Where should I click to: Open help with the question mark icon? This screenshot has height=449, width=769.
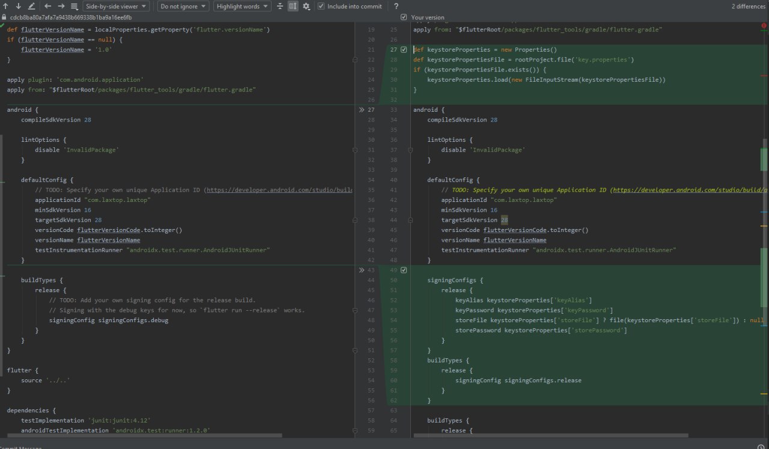[x=396, y=6]
